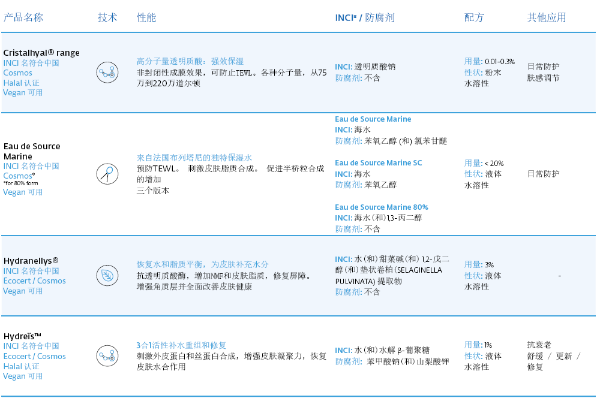The height and width of the screenshot is (398, 597).
Task: Select the 性能 column header
Action: pyautogui.click(x=146, y=17)
